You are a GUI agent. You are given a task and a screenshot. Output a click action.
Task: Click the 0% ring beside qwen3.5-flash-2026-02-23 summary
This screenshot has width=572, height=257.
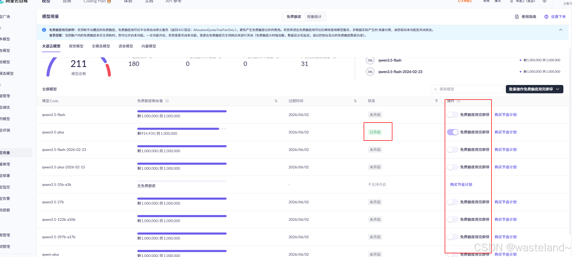tap(370, 72)
